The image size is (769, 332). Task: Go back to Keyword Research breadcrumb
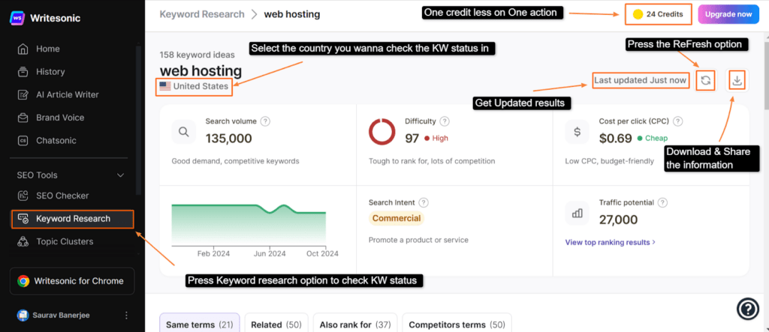(202, 14)
